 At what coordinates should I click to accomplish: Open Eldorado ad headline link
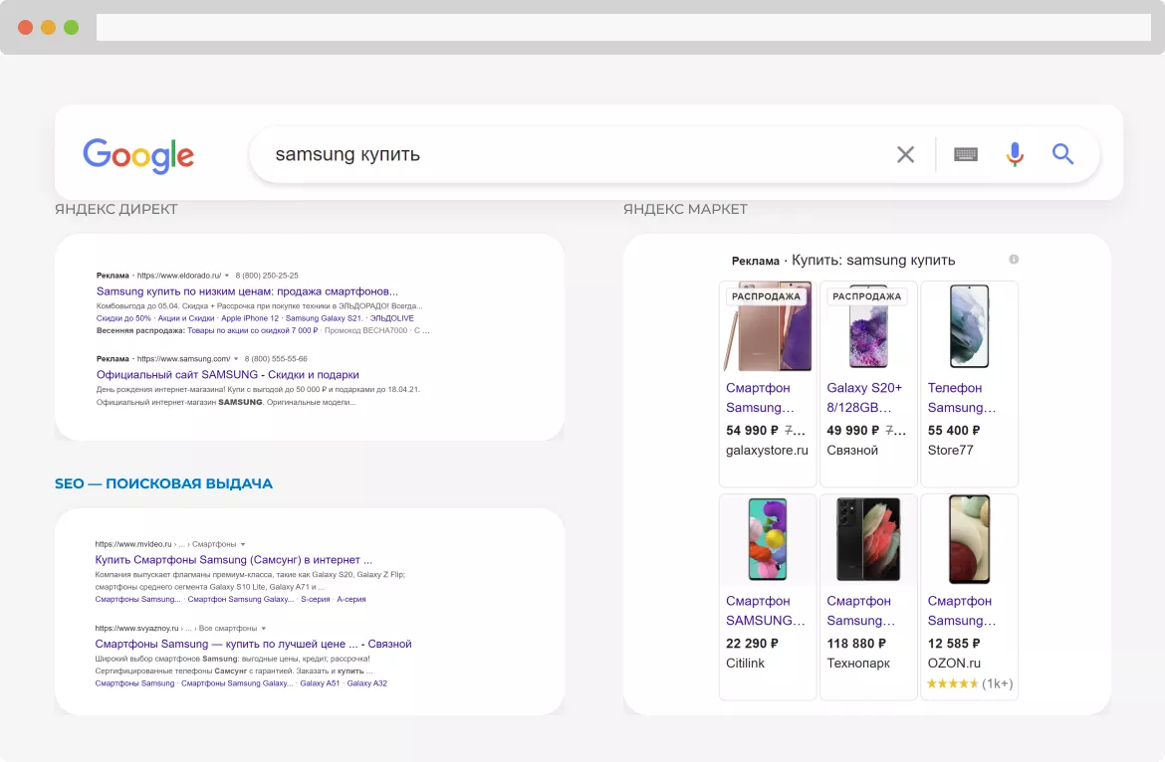point(247,291)
